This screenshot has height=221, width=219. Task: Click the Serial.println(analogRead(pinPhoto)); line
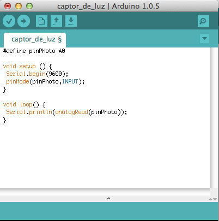[66, 112]
